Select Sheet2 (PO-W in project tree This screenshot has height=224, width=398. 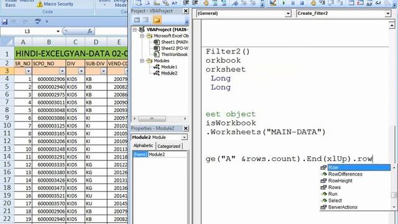tap(175, 48)
